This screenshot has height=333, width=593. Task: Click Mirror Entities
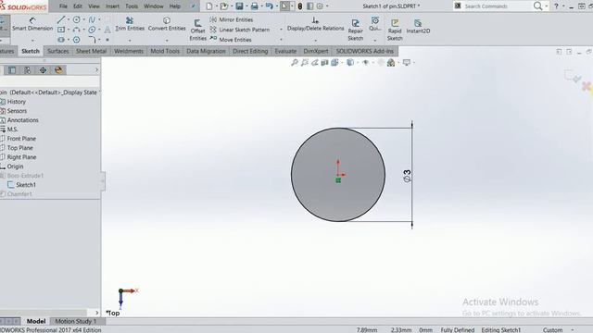(231, 19)
